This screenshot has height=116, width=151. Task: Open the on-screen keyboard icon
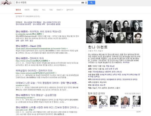(83, 3)
